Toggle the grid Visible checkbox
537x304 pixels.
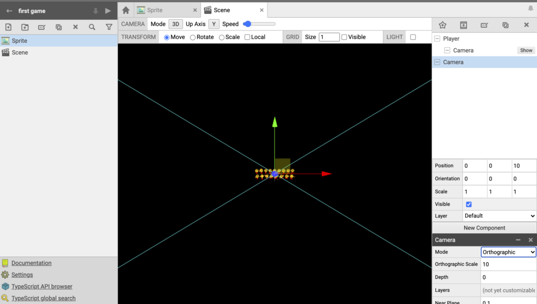click(344, 37)
